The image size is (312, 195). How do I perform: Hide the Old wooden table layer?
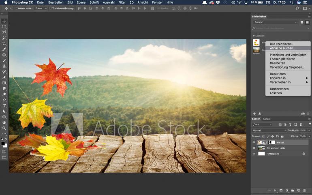[x=254, y=148]
